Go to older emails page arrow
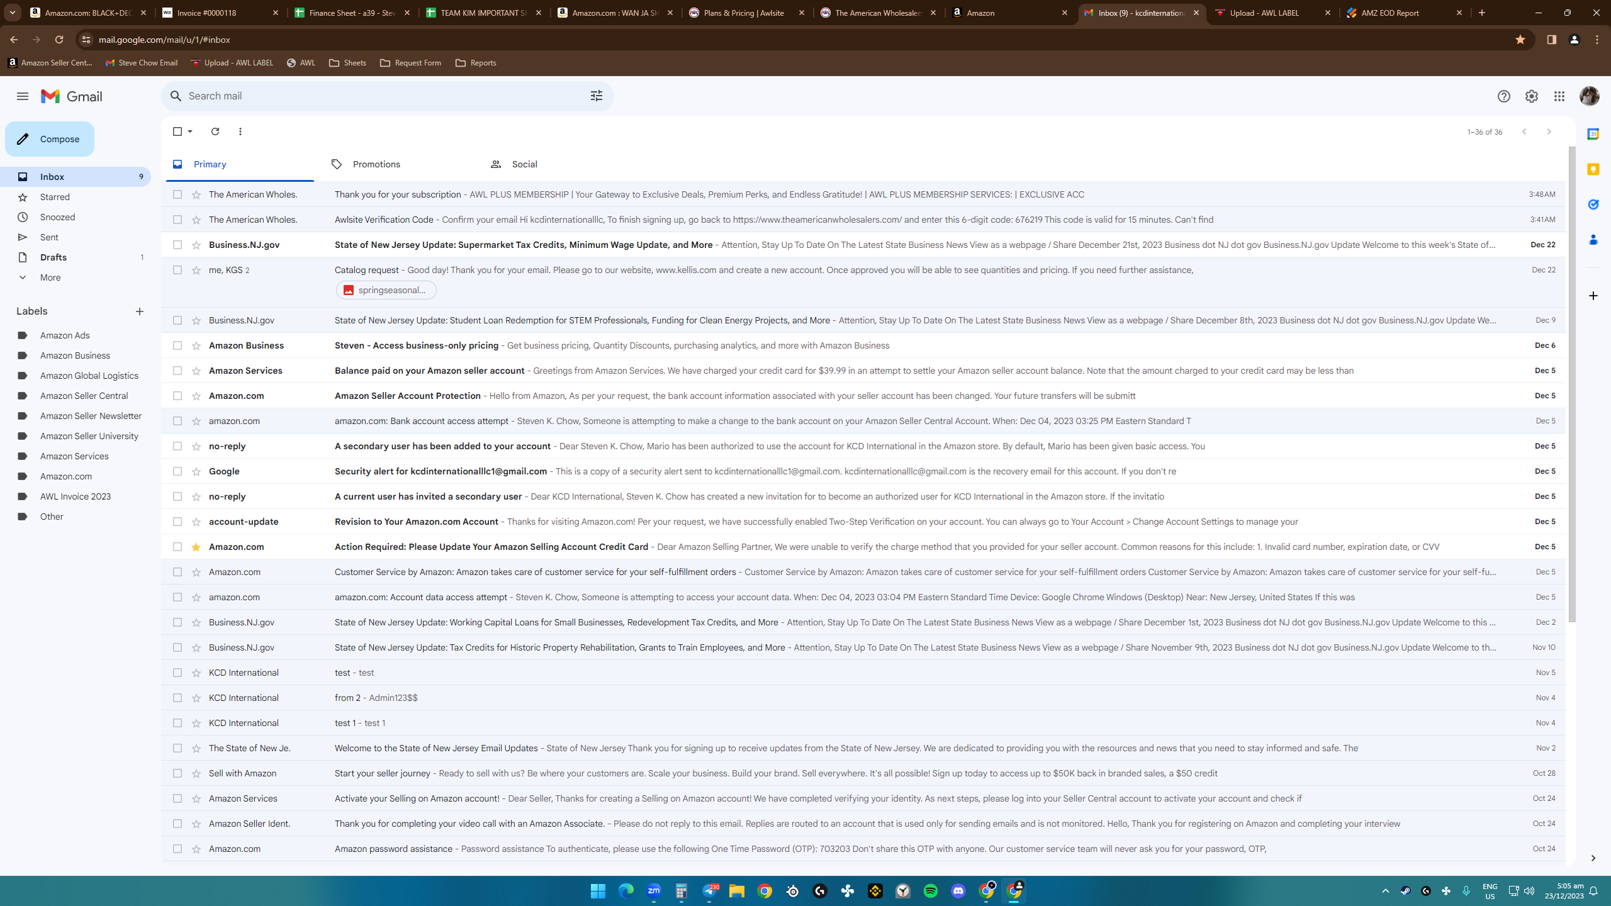 1549,131
